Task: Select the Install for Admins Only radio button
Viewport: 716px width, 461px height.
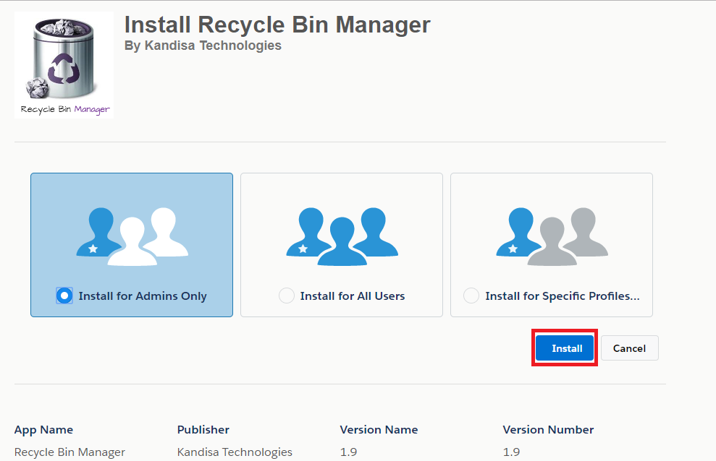Action: (x=64, y=296)
